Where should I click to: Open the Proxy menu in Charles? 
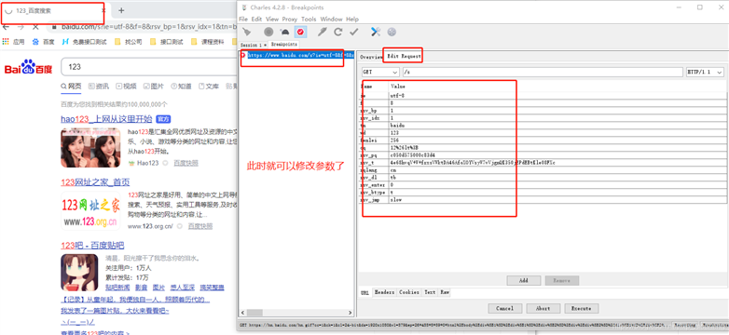[290, 19]
